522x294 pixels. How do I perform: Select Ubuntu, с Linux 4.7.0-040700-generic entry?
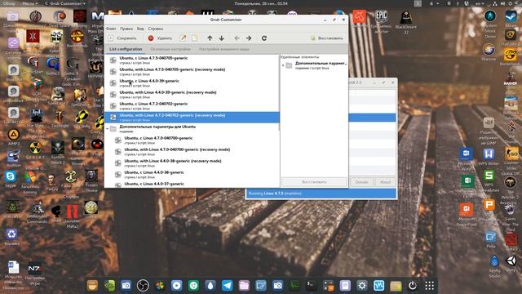192,140
